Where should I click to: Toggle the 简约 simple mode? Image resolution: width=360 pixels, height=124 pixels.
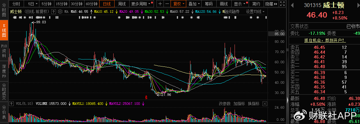pyautogui.click(x=256, y=4)
